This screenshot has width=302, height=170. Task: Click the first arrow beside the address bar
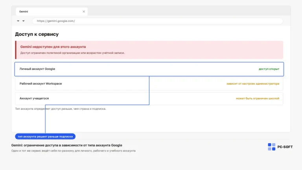18,21
